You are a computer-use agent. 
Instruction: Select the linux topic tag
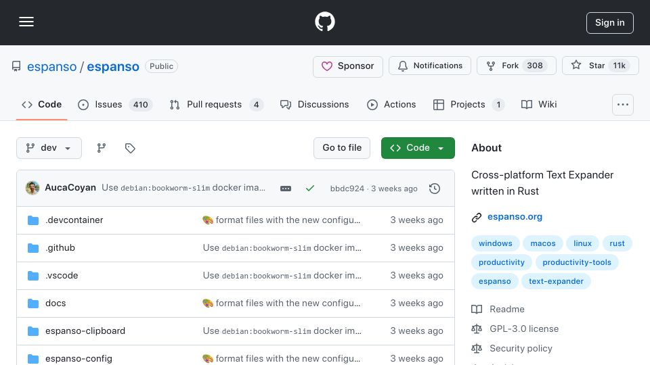(582, 243)
